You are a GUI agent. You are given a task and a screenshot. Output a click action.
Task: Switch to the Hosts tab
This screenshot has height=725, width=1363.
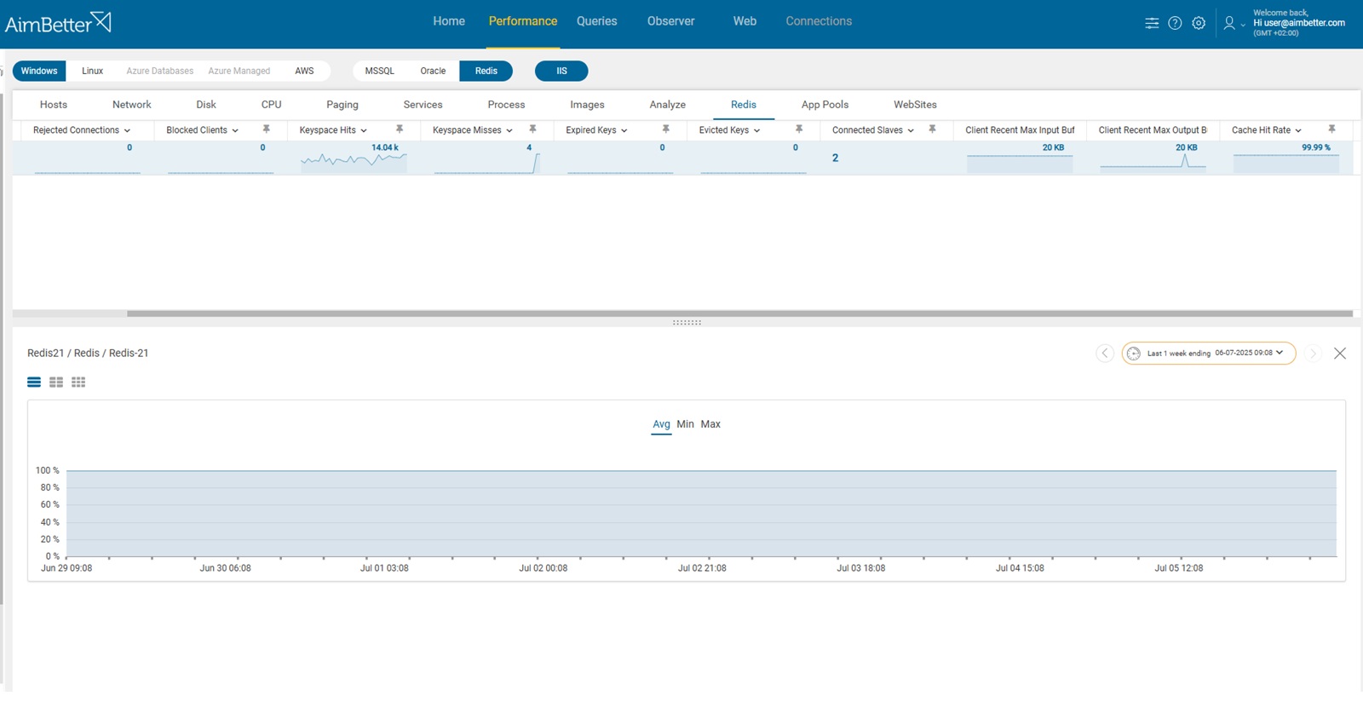pyautogui.click(x=54, y=105)
